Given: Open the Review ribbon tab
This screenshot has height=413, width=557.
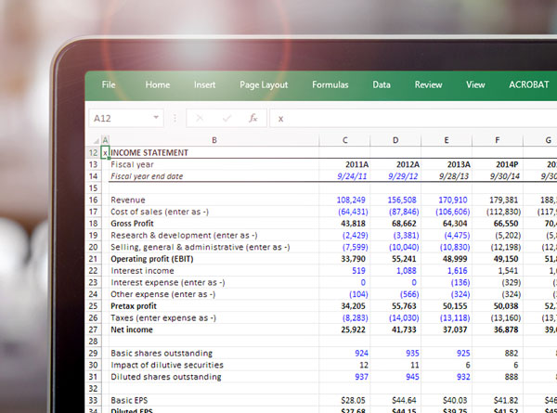Looking at the screenshot, I should [x=428, y=84].
